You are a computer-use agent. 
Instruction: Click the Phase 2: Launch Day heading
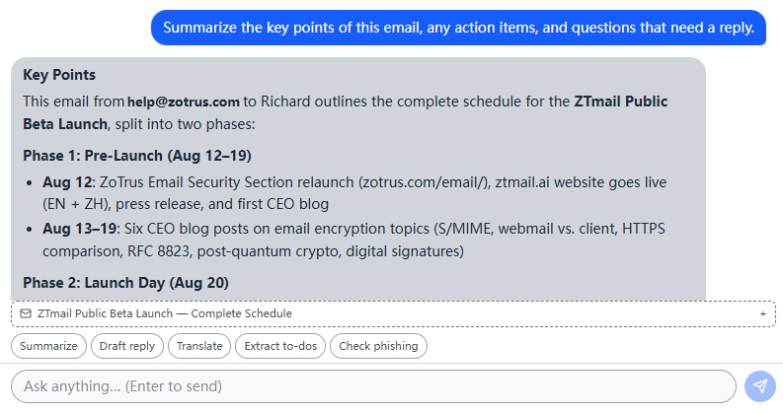coord(125,283)
